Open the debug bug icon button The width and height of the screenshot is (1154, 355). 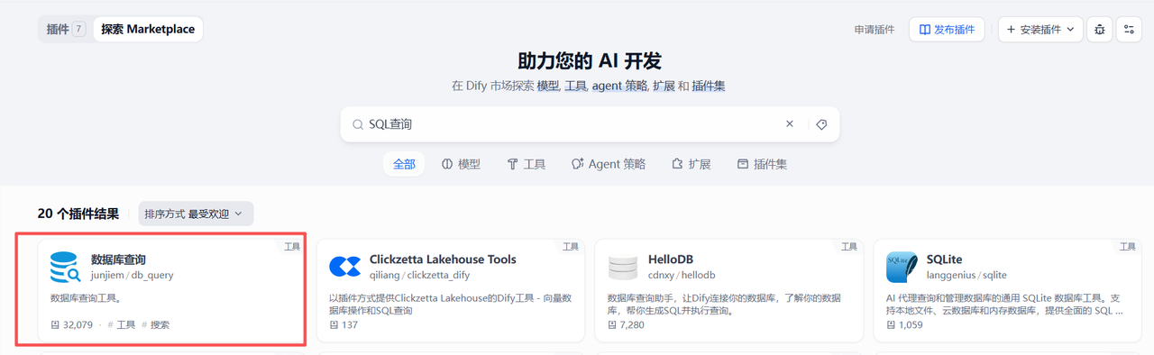point(1099,29)
